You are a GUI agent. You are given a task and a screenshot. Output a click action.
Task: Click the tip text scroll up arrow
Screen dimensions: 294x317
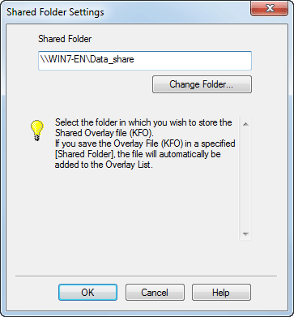(x=245, y=124)
